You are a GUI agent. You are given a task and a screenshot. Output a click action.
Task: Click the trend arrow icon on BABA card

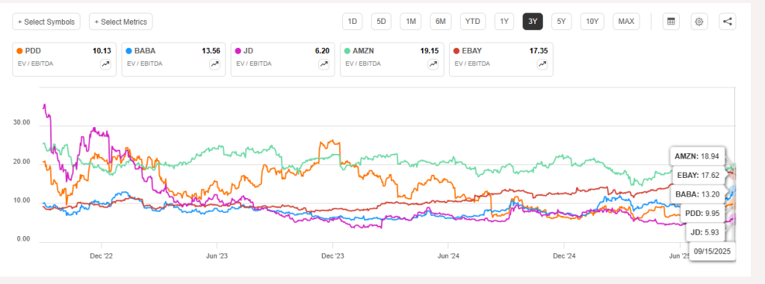click(214, 64)
